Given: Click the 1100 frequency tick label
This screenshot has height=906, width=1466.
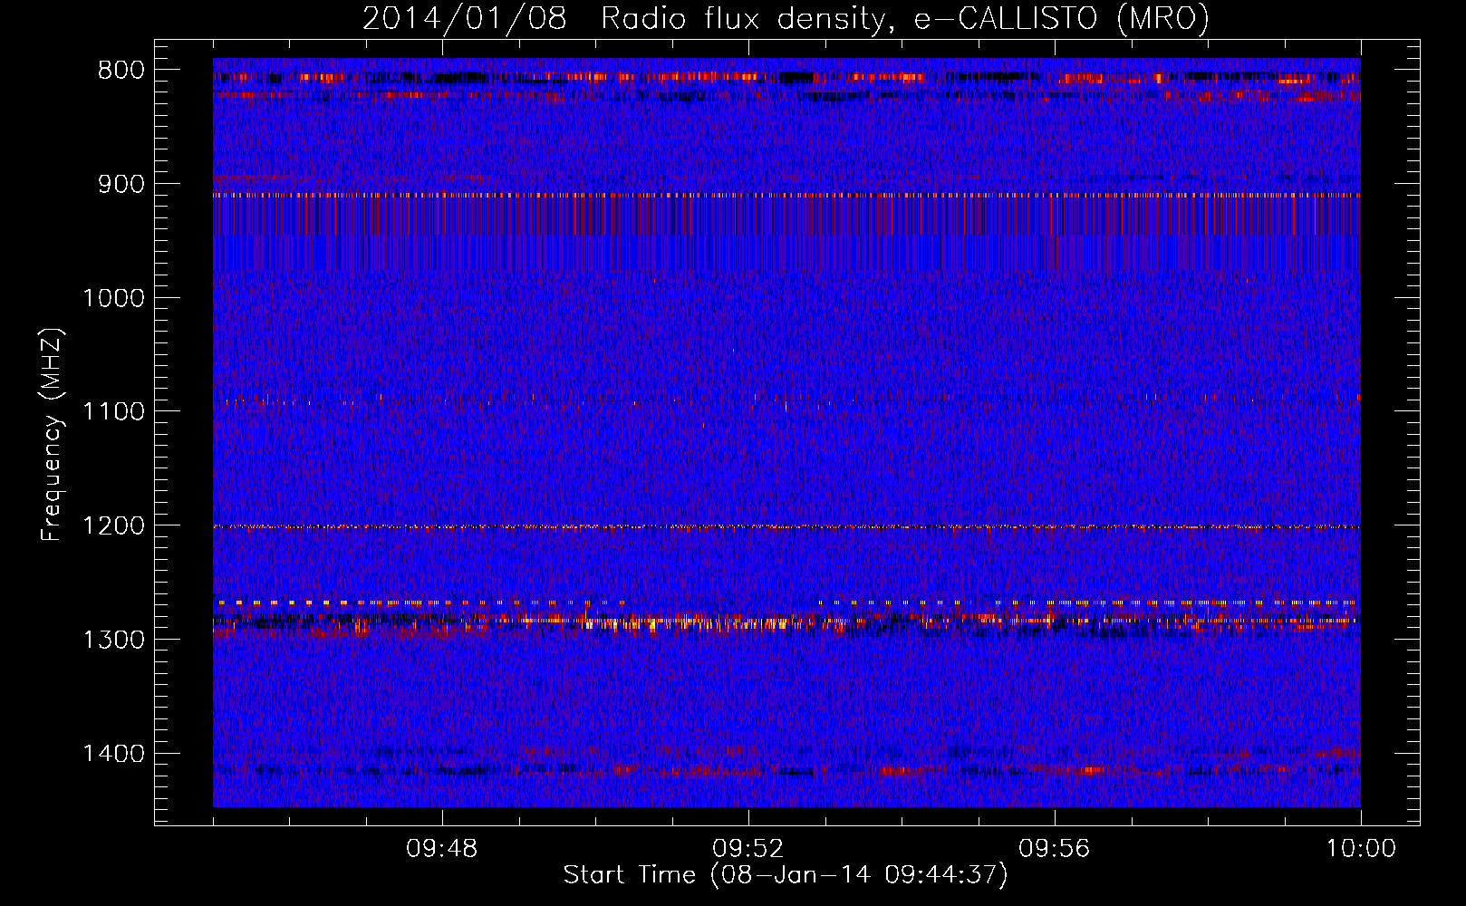Looking at the screenshot, I should click(113, 411).
